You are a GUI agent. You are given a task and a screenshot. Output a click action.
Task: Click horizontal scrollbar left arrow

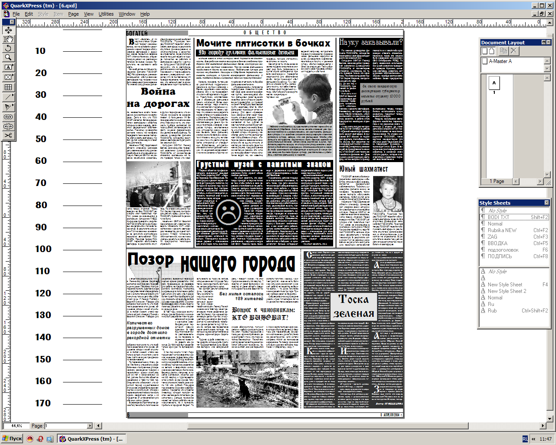99,426
